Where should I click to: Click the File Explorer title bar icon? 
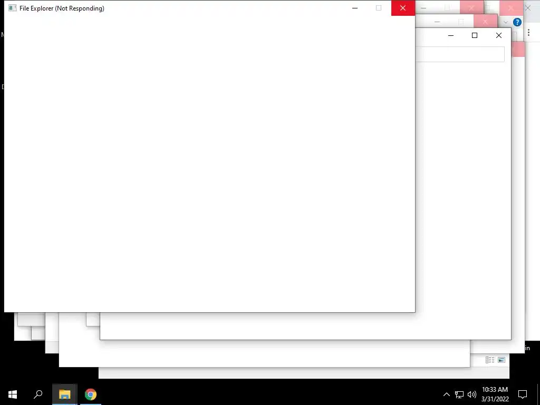[13, 8]
